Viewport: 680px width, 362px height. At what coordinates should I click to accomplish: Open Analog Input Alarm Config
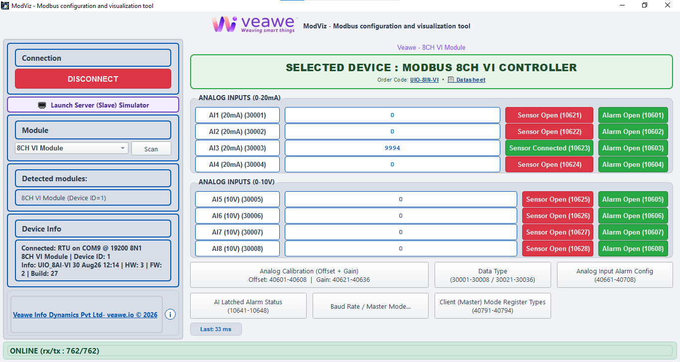(615, 275)
